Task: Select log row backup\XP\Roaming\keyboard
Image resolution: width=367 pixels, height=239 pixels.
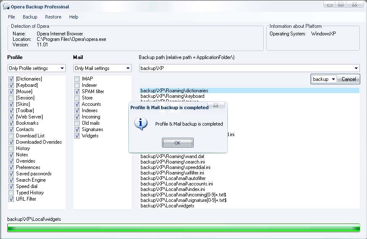Action: (249, 96)
